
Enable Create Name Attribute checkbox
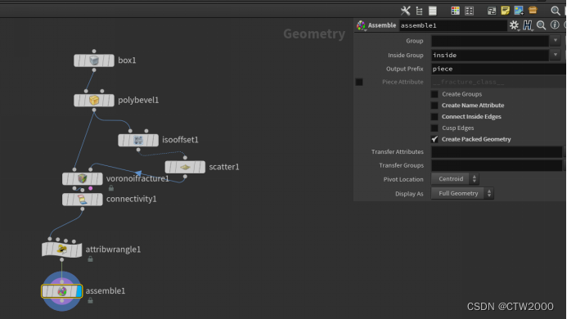coord(434,106)
